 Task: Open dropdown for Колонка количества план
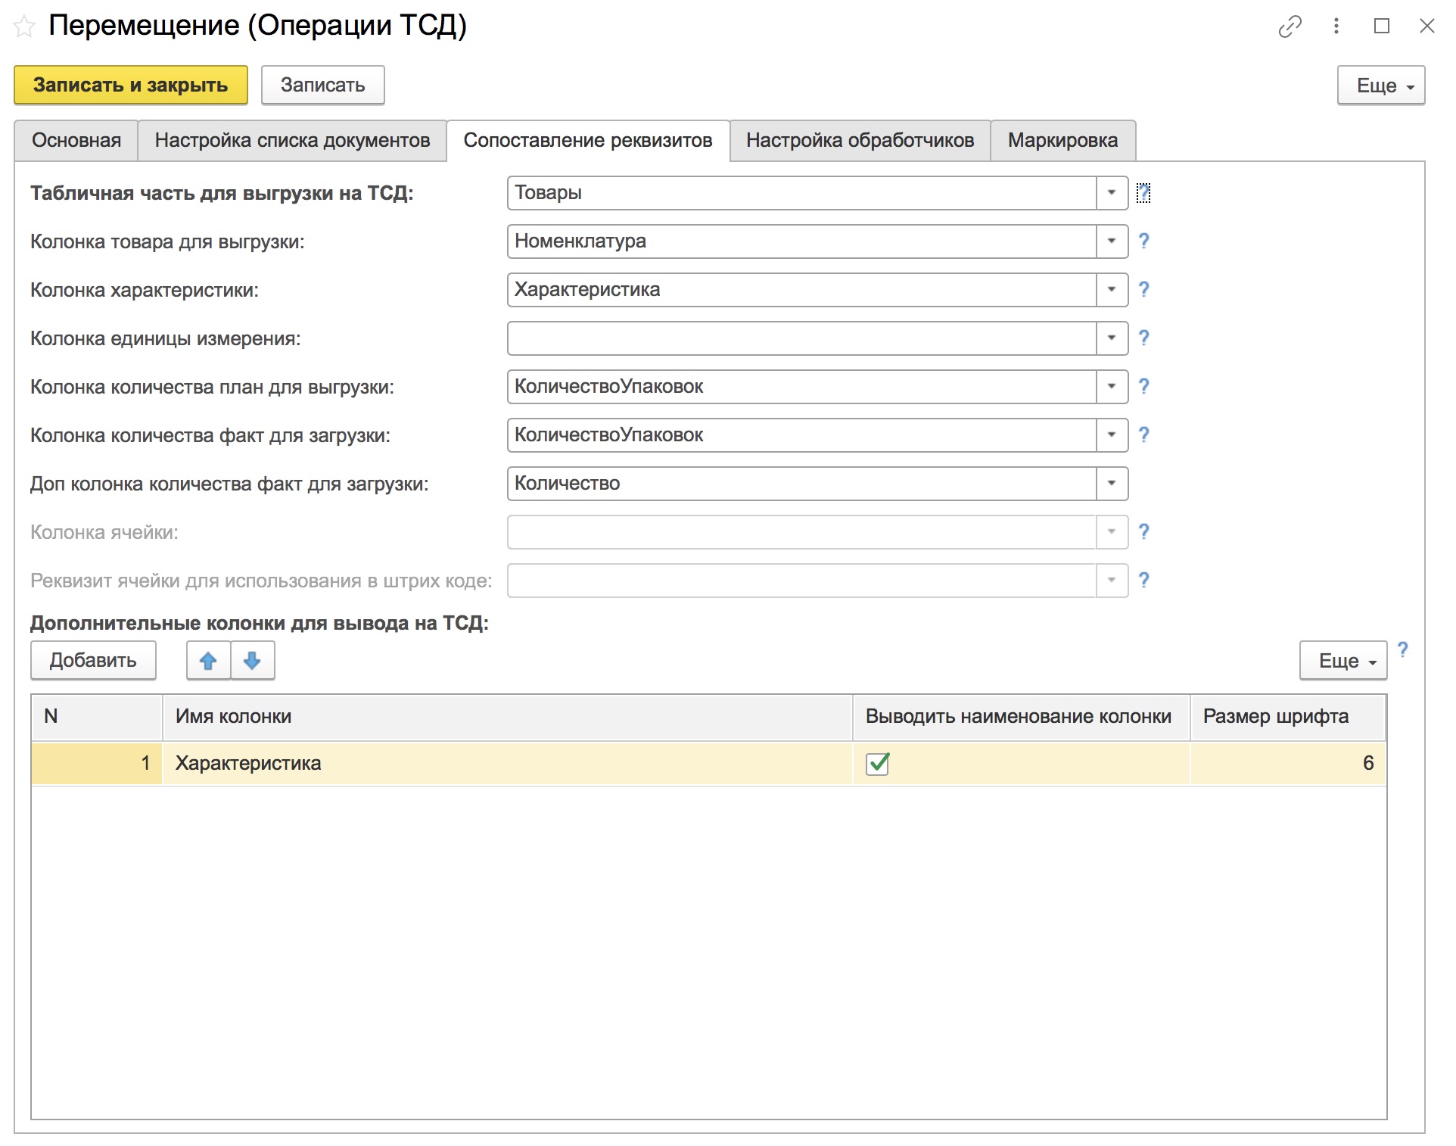click(x=1112, y=387)
